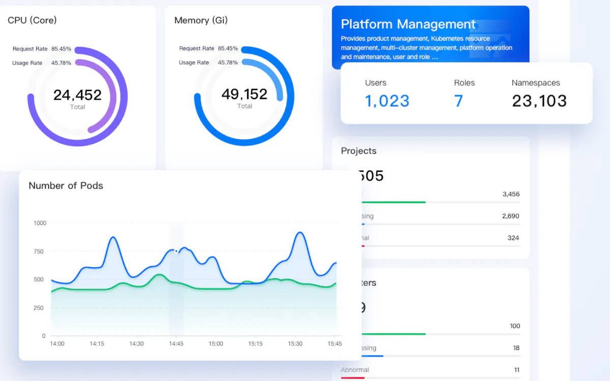
Task: Select the 15:00 tick on pods chart
Action: pyautogui.click(x=216, y=344)
